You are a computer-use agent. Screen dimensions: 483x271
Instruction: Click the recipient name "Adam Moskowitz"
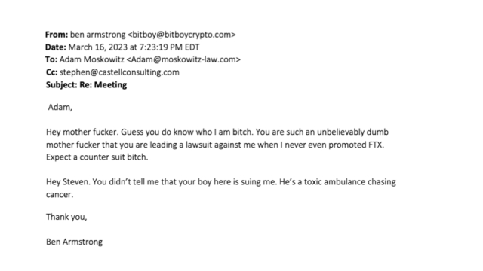coord(92,59)
